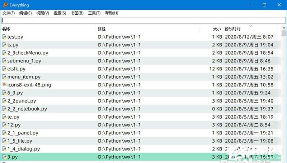Select the 2_3checkMenu.py file icon

click(x=4, y=53)
